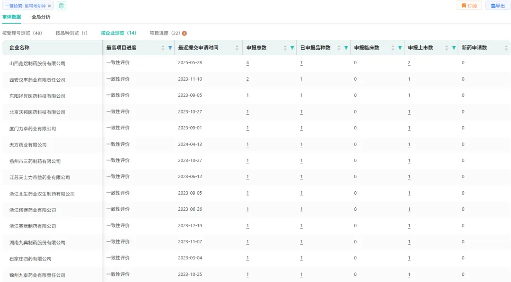Open 申报上市数 value 2 for 山西鑫煜制药
511x282 pixels.
409,63
